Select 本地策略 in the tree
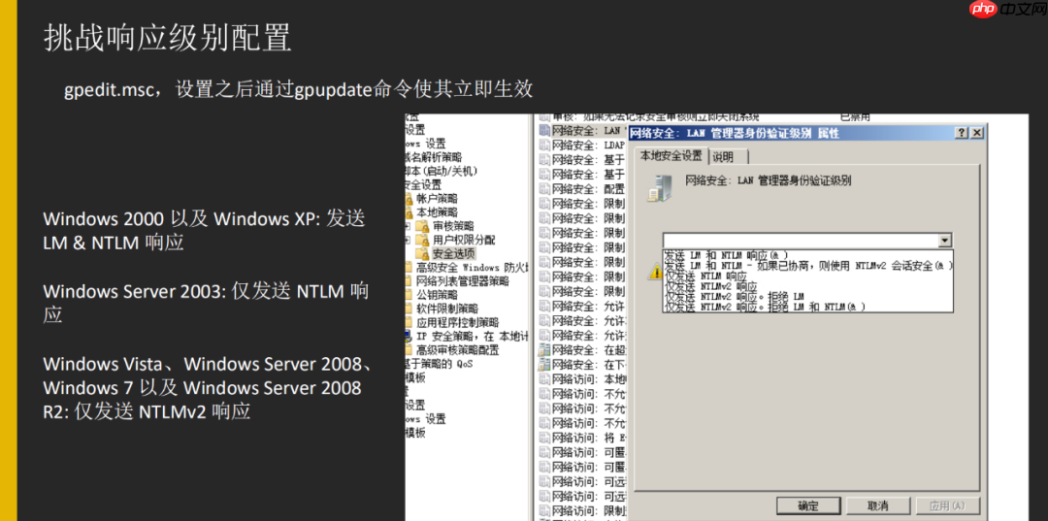This screenshot has height=521, width=1048. pyautogui.click(x=437, y=212)
